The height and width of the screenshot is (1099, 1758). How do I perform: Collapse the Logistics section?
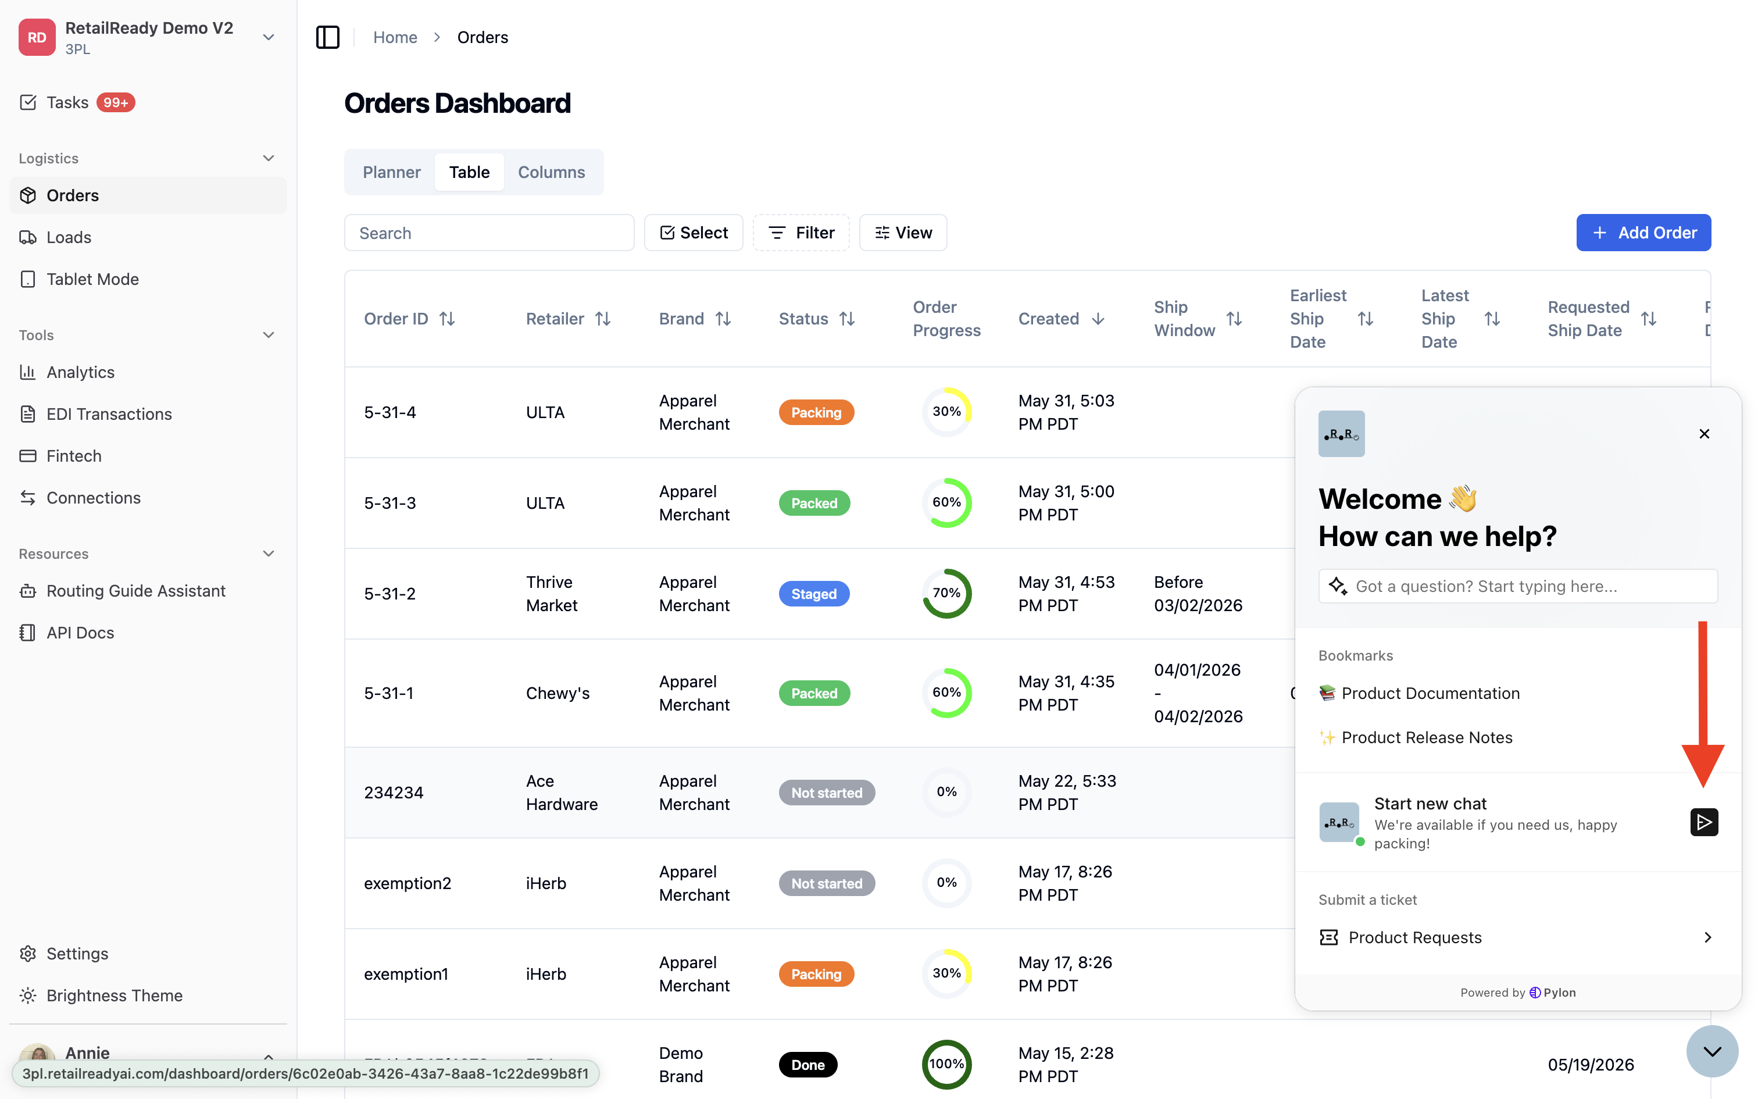click(x=268, y=158)
